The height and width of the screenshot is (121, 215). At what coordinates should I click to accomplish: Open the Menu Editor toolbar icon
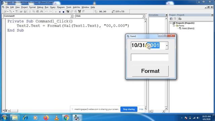pyautogui.click(x=16, y=11)
